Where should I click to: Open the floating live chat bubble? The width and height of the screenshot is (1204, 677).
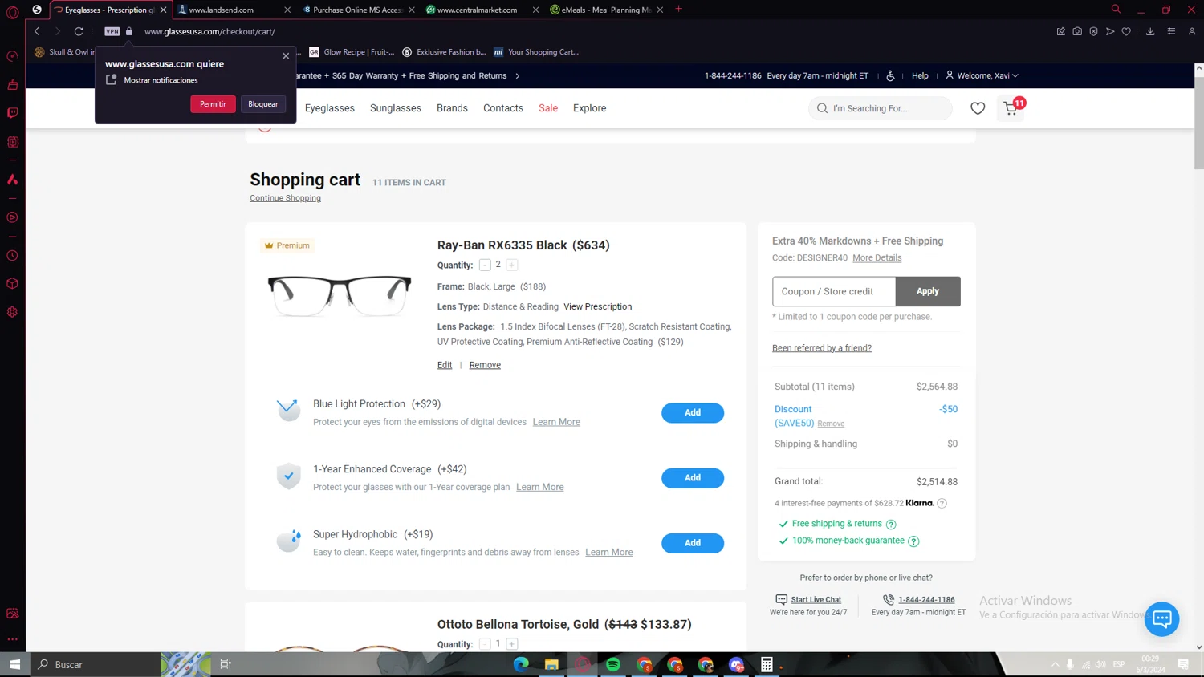(1161, 619)
